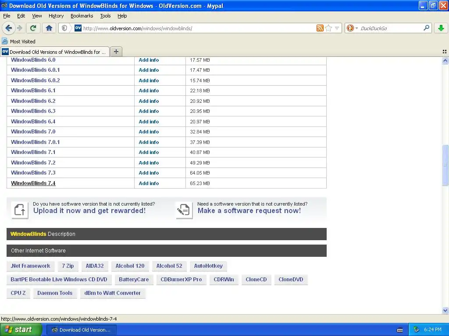Click the system tray network icon

tap(417, 330)
